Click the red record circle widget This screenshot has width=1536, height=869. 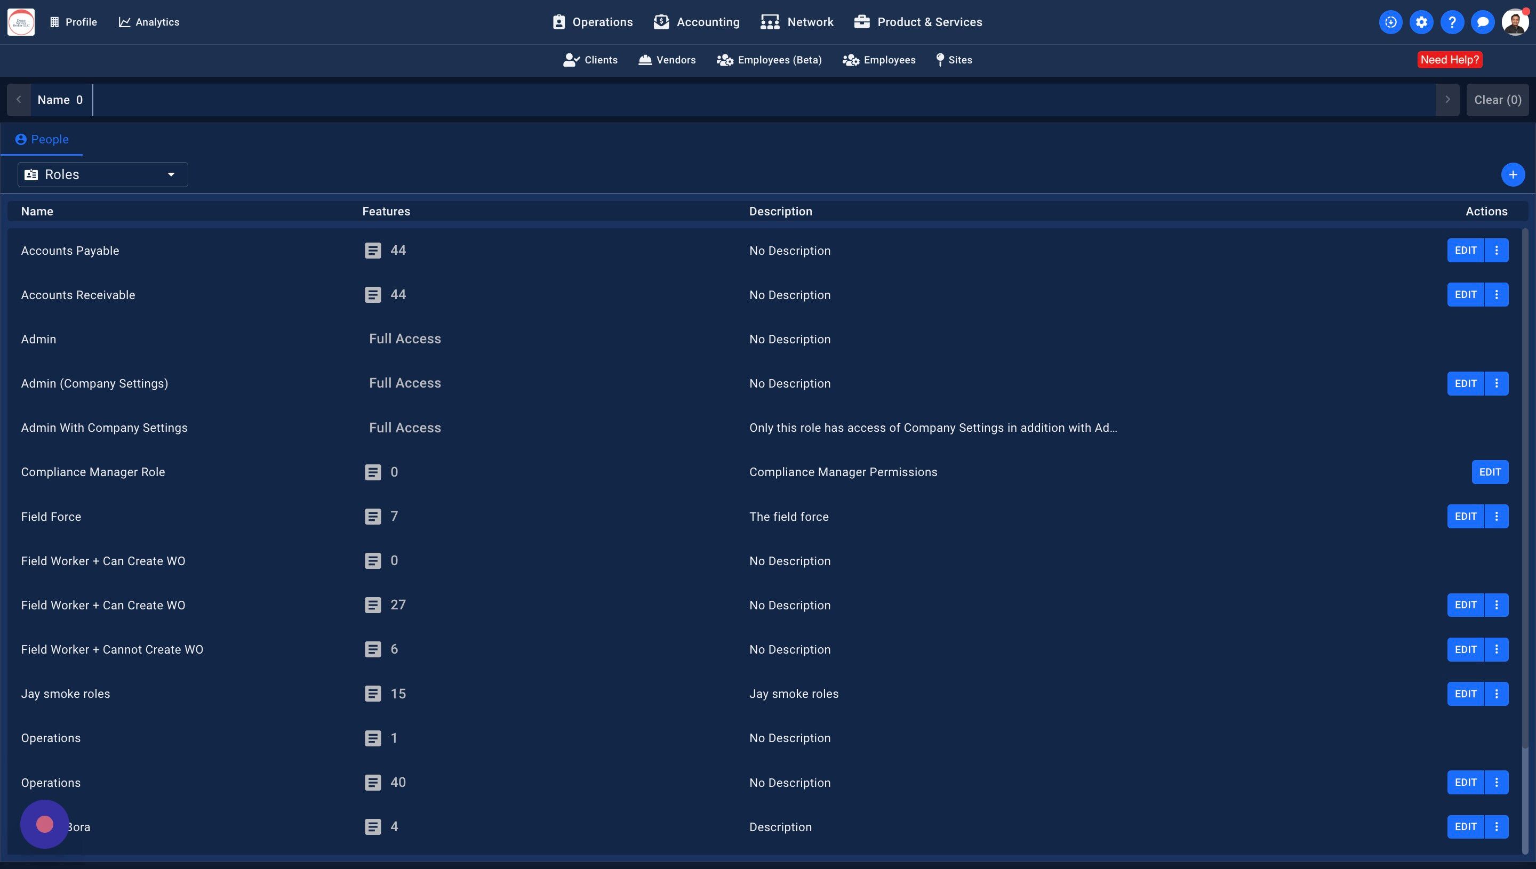pos(45,824)
